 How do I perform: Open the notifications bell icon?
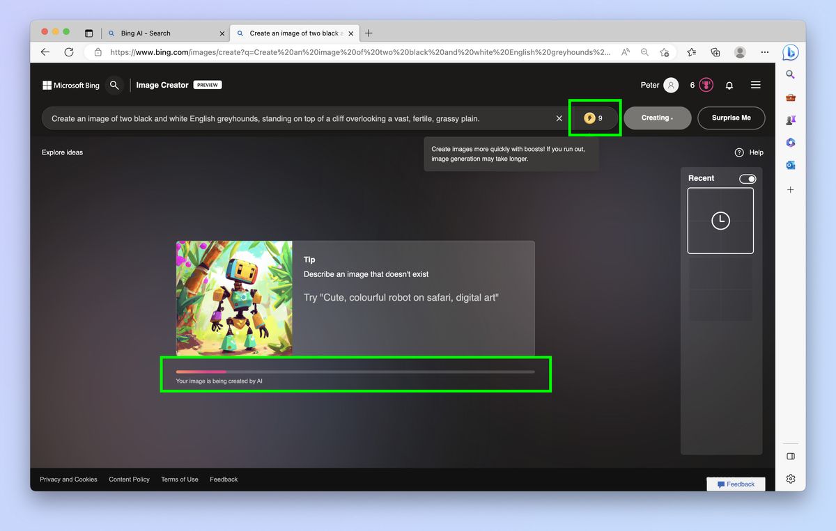click(x=729, y=85)
